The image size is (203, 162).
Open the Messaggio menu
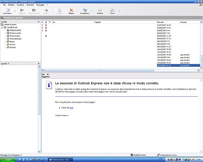[40, 5]
